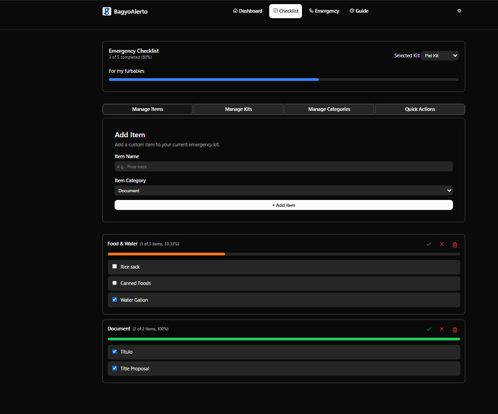
Task: Focus the Item Name input field
Action: 284,166
